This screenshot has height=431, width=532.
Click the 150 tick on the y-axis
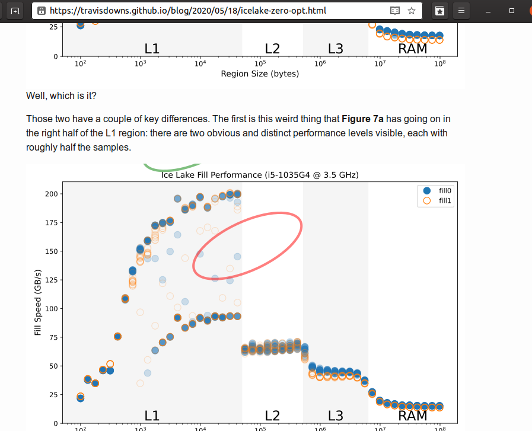51,251
